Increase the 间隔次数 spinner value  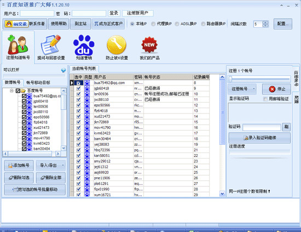click(265, 22)
